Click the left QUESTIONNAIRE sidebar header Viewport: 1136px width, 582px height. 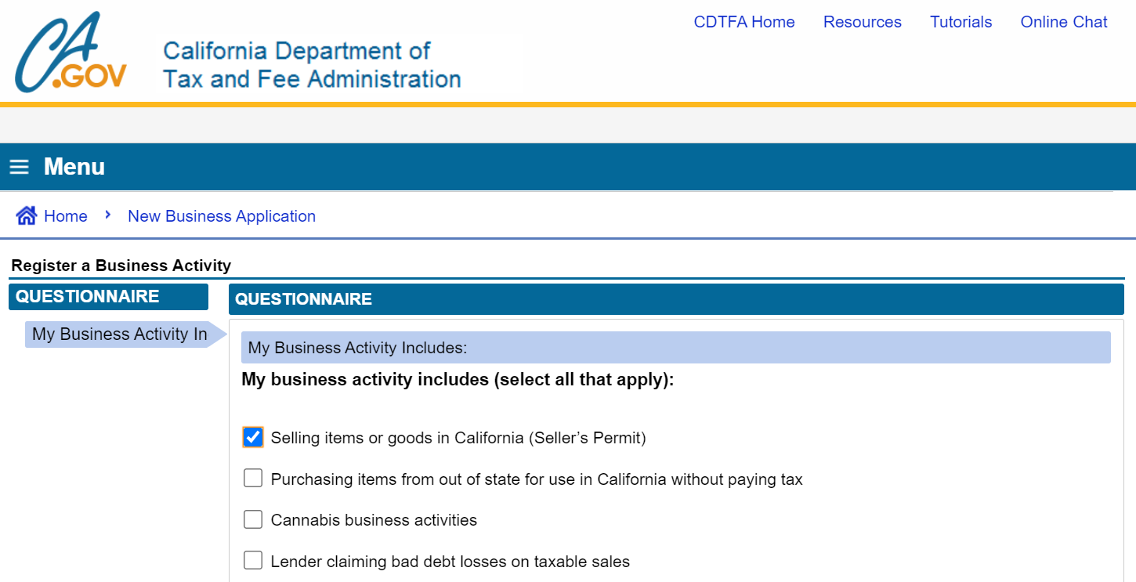[108, 297]
